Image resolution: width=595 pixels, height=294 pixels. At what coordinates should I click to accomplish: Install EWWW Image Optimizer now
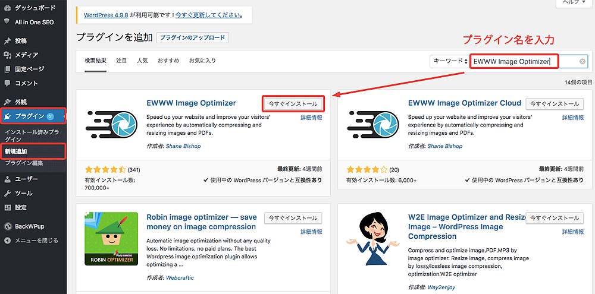(x=293, y=103)
